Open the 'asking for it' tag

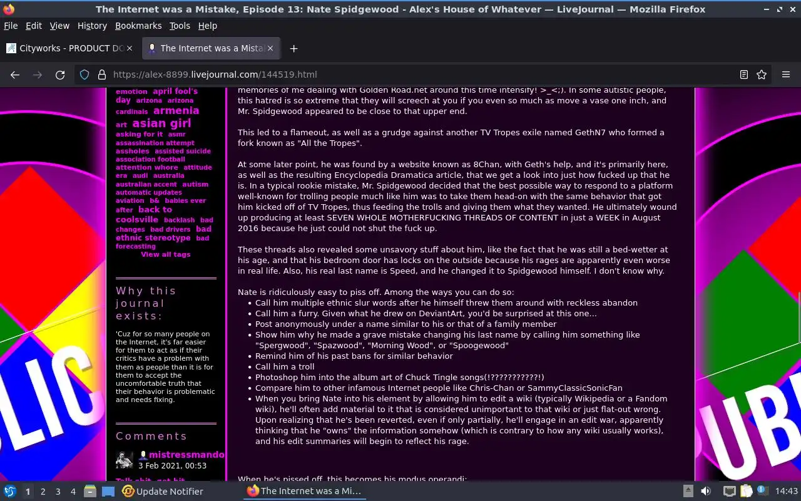[139, 134]
